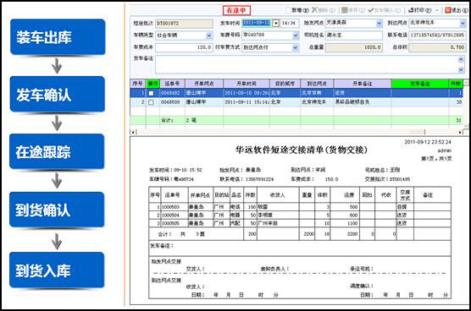Image resolution: width=471 pixels, height=311 pixels.
Task: Click the report title 华远软件短途交接清单
Action: pos(302,150)
